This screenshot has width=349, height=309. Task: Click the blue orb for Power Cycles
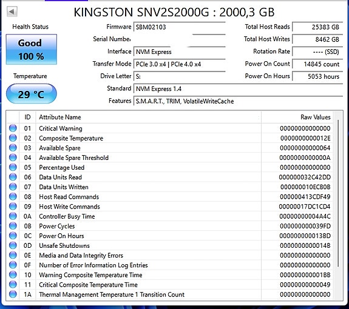click(x=13, y=226)
